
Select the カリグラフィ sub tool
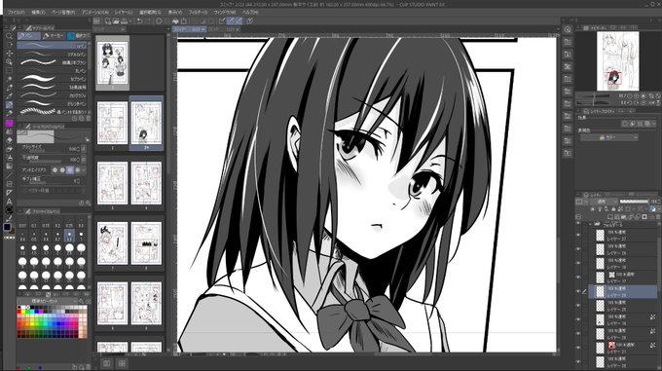53,95
